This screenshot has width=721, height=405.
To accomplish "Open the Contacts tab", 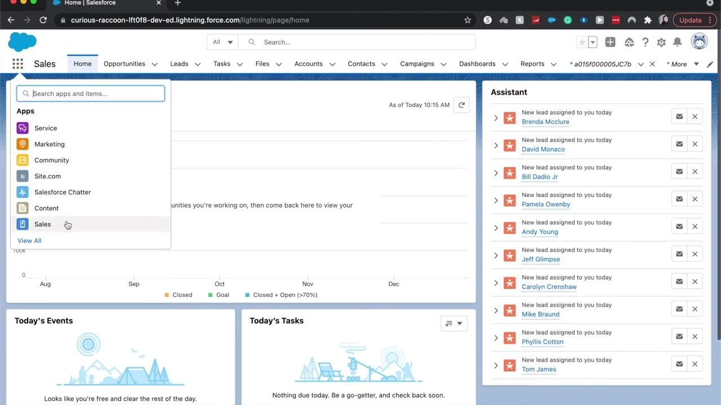I will click(x=362, y=64).
